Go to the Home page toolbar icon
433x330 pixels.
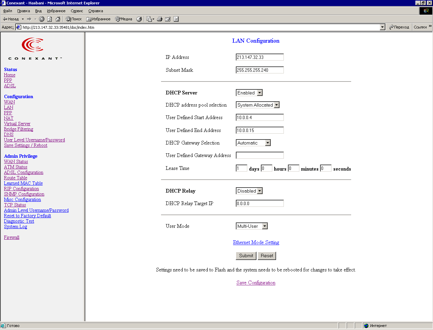click(58, 19)
